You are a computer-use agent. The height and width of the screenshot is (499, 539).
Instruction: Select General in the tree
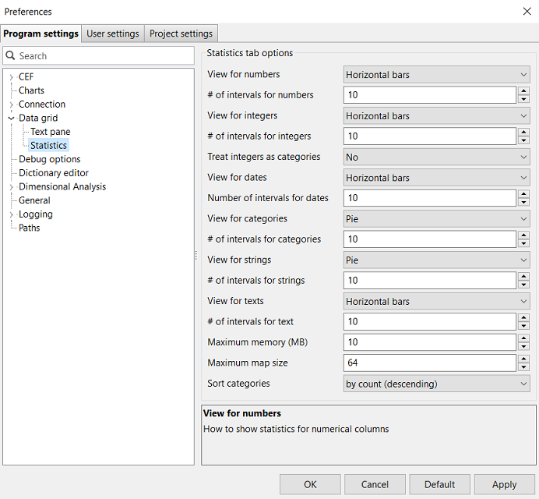[x=34, y=200]
